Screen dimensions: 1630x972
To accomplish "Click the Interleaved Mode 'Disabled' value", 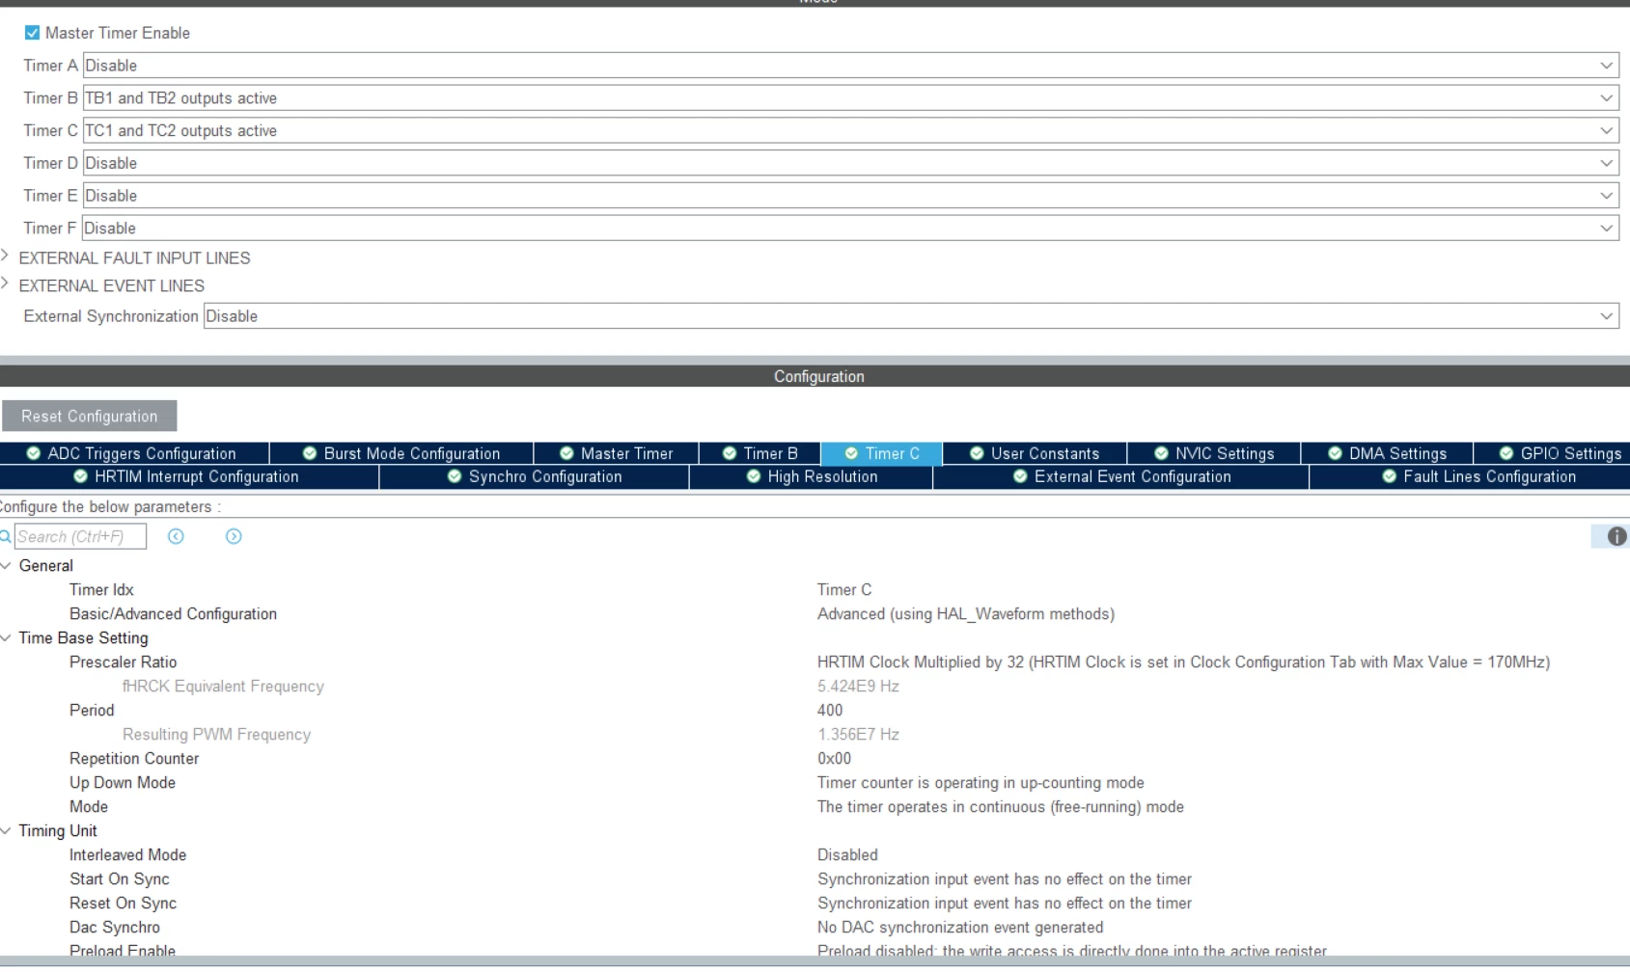I will [x=847, y=855].
